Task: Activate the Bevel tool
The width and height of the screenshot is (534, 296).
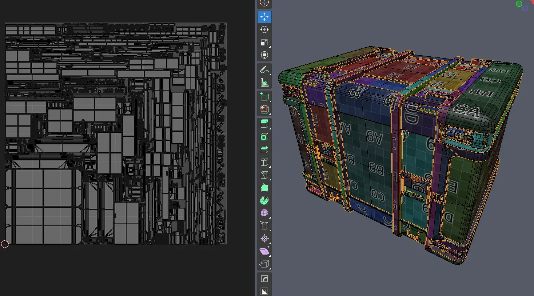Action: (x=264, y=149)
